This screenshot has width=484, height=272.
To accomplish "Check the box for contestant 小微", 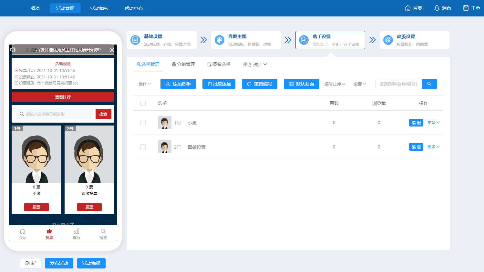I will pyautogui.click(x=143, y=123).
